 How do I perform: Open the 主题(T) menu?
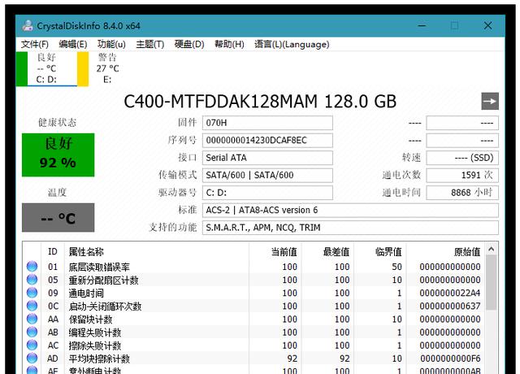[149, 44]
